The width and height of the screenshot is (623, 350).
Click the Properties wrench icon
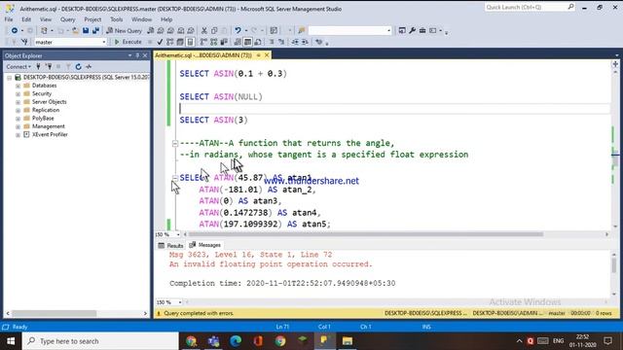coord(412,30)
